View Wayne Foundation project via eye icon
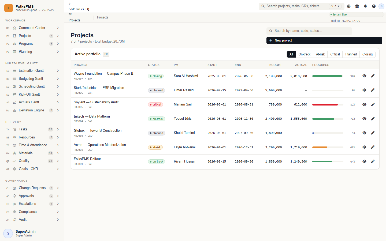 pos(364,76)
